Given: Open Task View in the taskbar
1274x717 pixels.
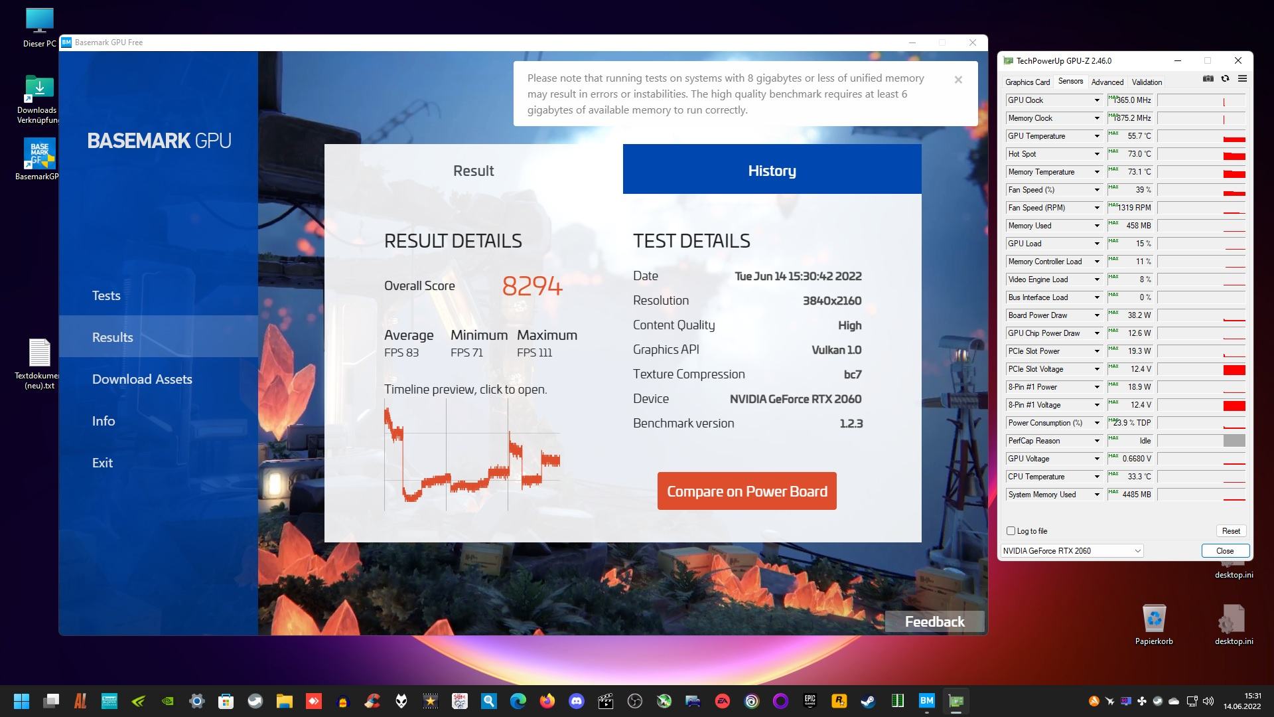Looking at the screenshot, I should point(51,701).
